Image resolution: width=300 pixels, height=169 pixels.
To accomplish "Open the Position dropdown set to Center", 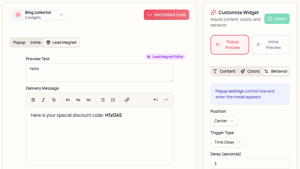I will (x=224, y=121).
